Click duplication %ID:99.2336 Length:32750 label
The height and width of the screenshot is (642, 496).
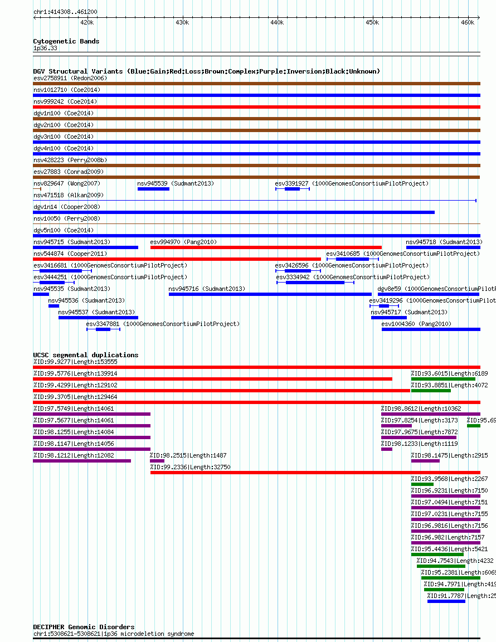(x=190, y=468)
